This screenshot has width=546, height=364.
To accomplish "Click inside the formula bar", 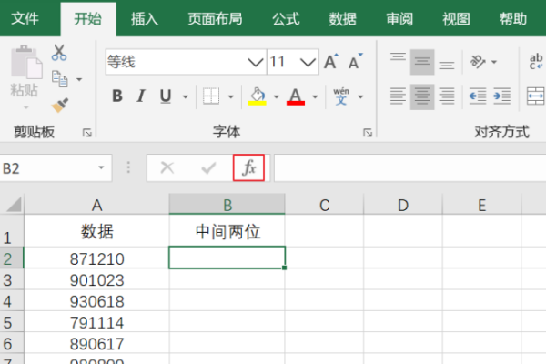I will [x=409, y=168].
